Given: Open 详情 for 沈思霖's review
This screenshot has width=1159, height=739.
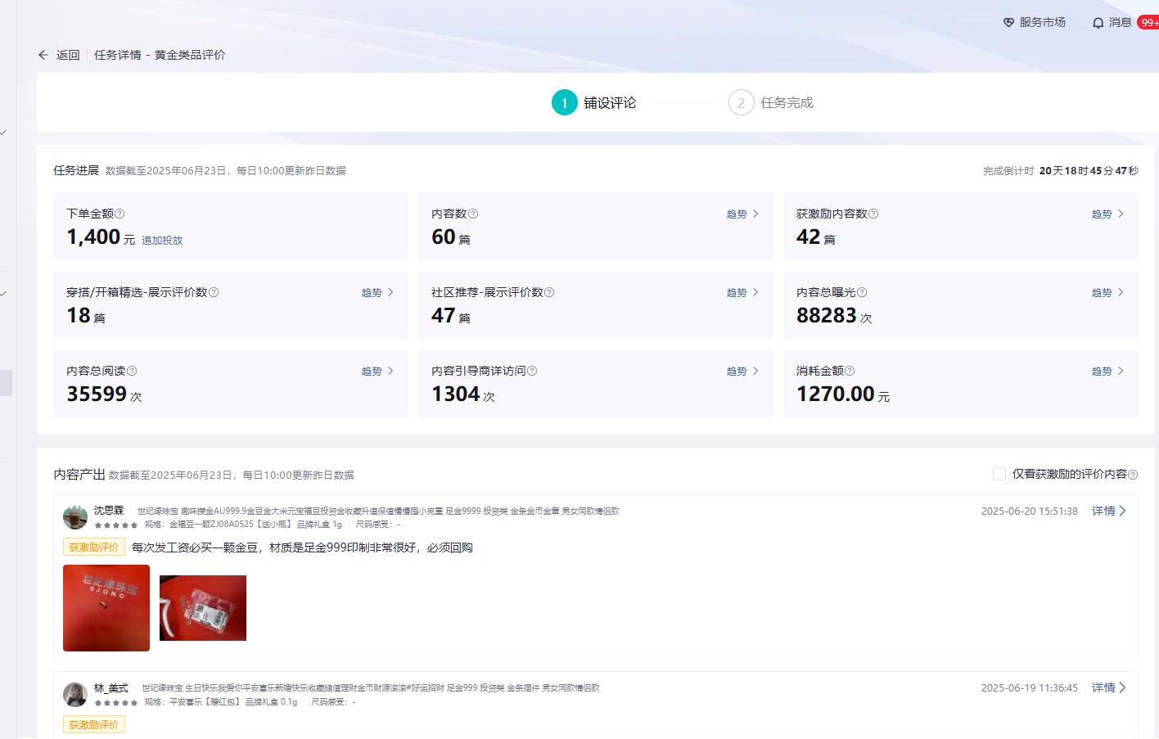Looking at the screenshot, I should point(1109,511).
